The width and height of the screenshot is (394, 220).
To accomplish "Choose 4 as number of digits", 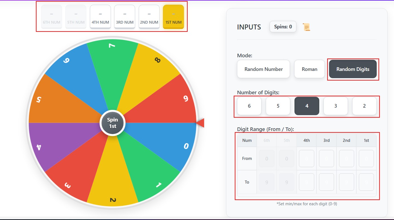I will coord(307,106).
